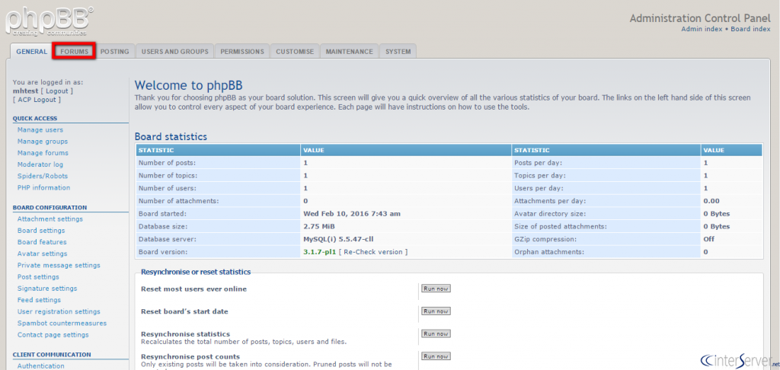Open the System tab

click(398, 51)
